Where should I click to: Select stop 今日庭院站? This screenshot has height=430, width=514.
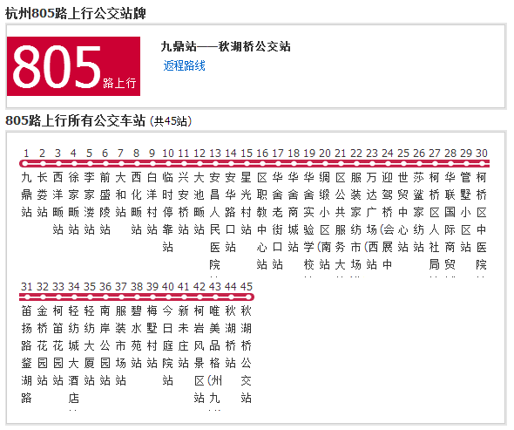168,345
